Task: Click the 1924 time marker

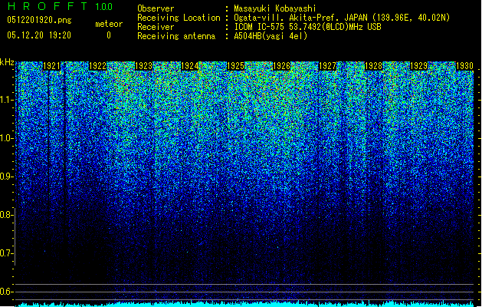Action: coord(190,66)
